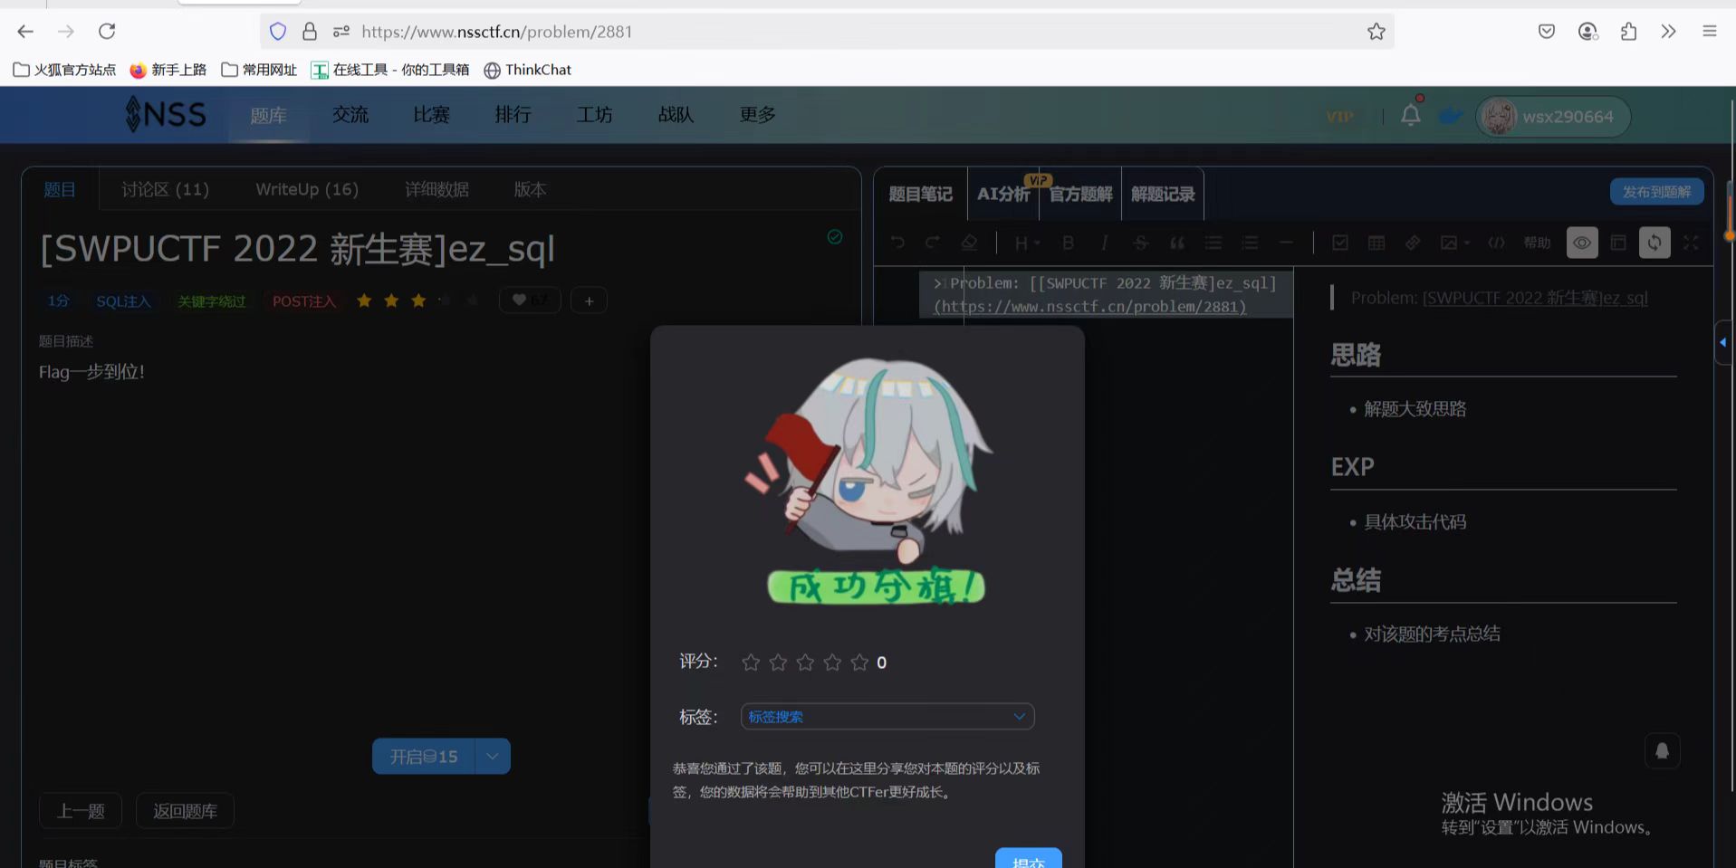The height and width of the screenshot is (868, 1736).
Task: Click the POST注入 tag
Action: [304, 301]
